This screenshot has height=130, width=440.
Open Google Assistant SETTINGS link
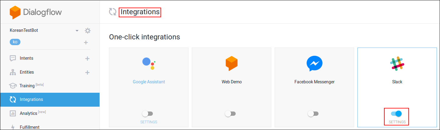click(149, 122)
